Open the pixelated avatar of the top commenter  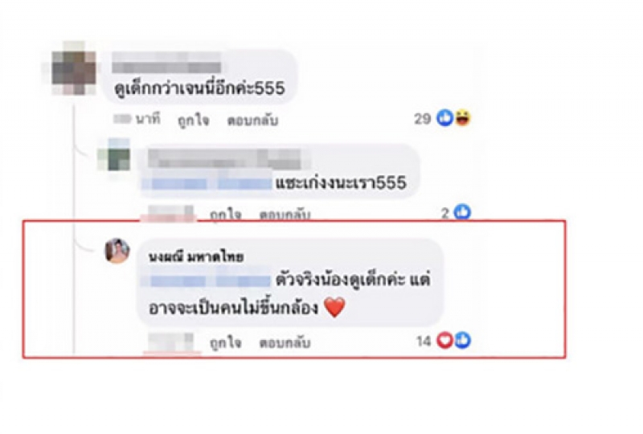[74, 68]
